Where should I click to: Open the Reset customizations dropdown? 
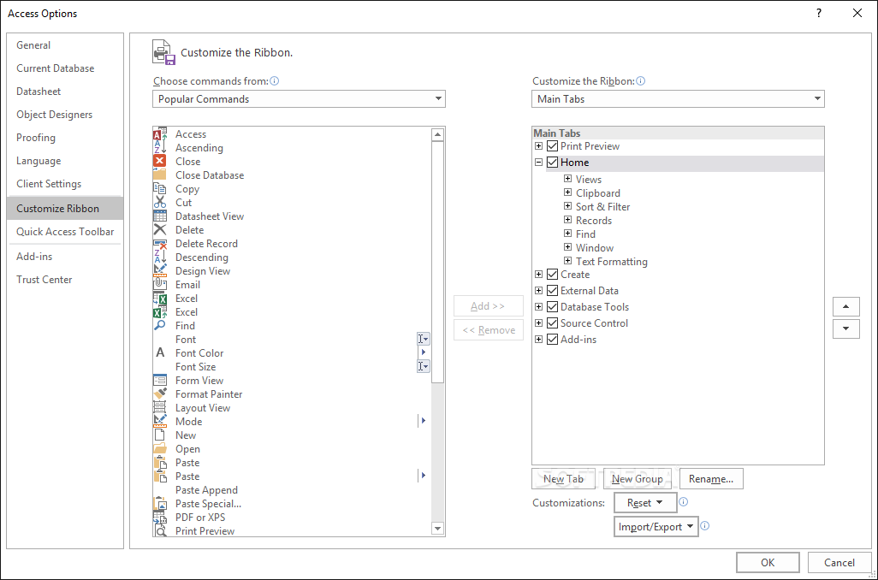(645, 503)
